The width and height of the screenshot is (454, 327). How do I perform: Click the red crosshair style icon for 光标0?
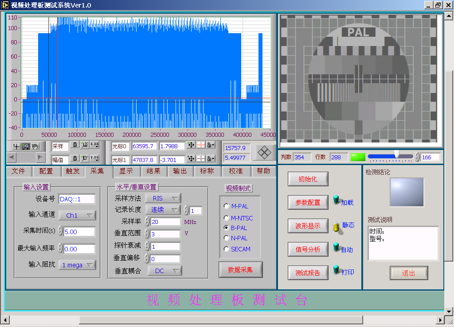201,145
